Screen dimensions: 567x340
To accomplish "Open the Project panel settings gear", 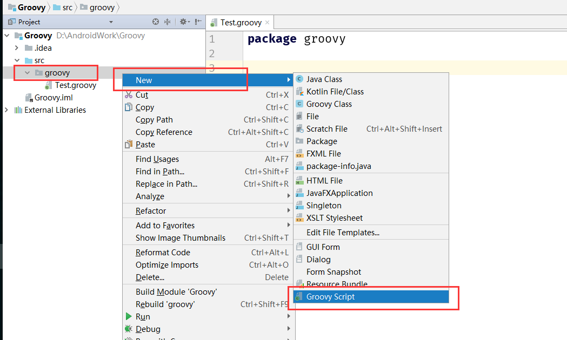I will [x=184, y=22].
